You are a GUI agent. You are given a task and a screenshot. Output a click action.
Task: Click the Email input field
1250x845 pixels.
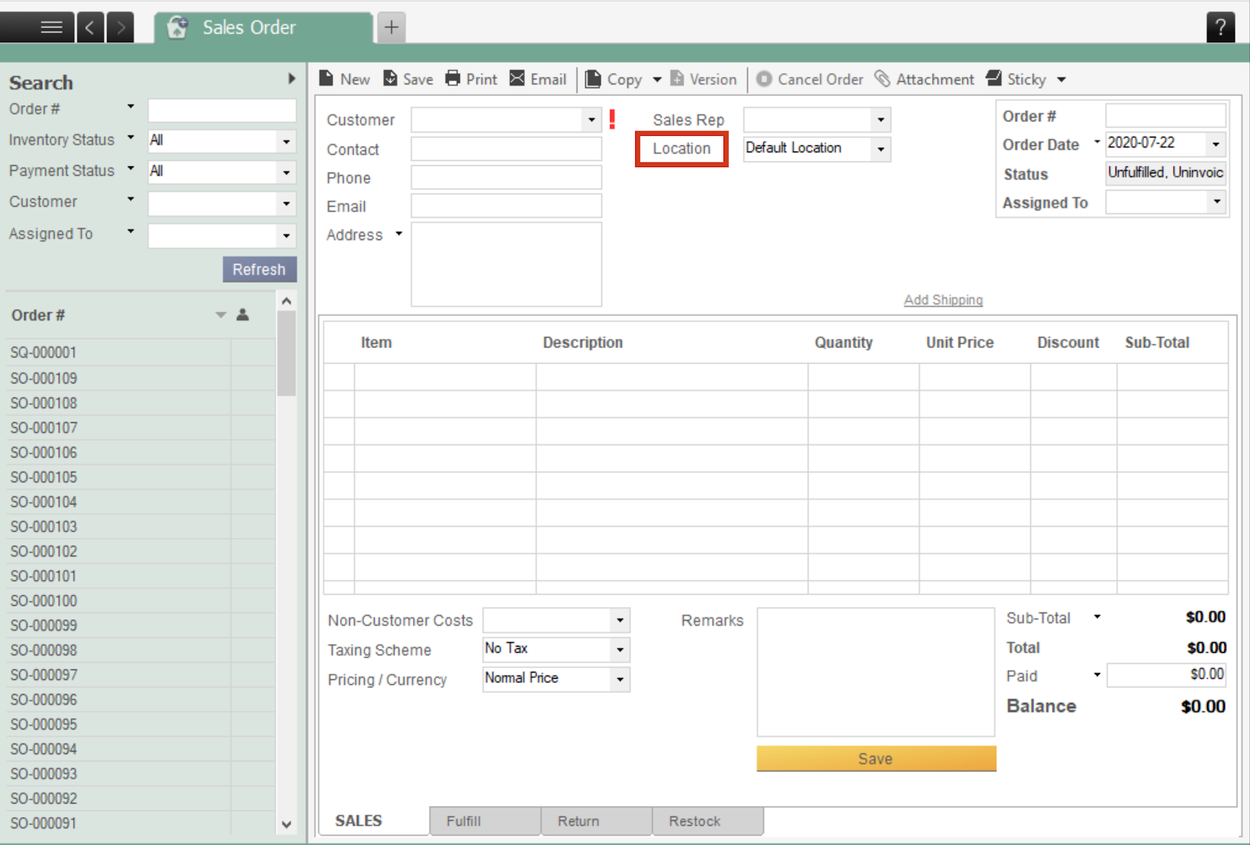[x=506, y=206]
